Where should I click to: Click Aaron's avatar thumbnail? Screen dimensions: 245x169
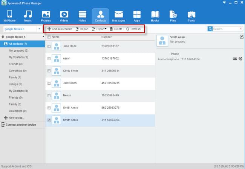tap(56, 59)
